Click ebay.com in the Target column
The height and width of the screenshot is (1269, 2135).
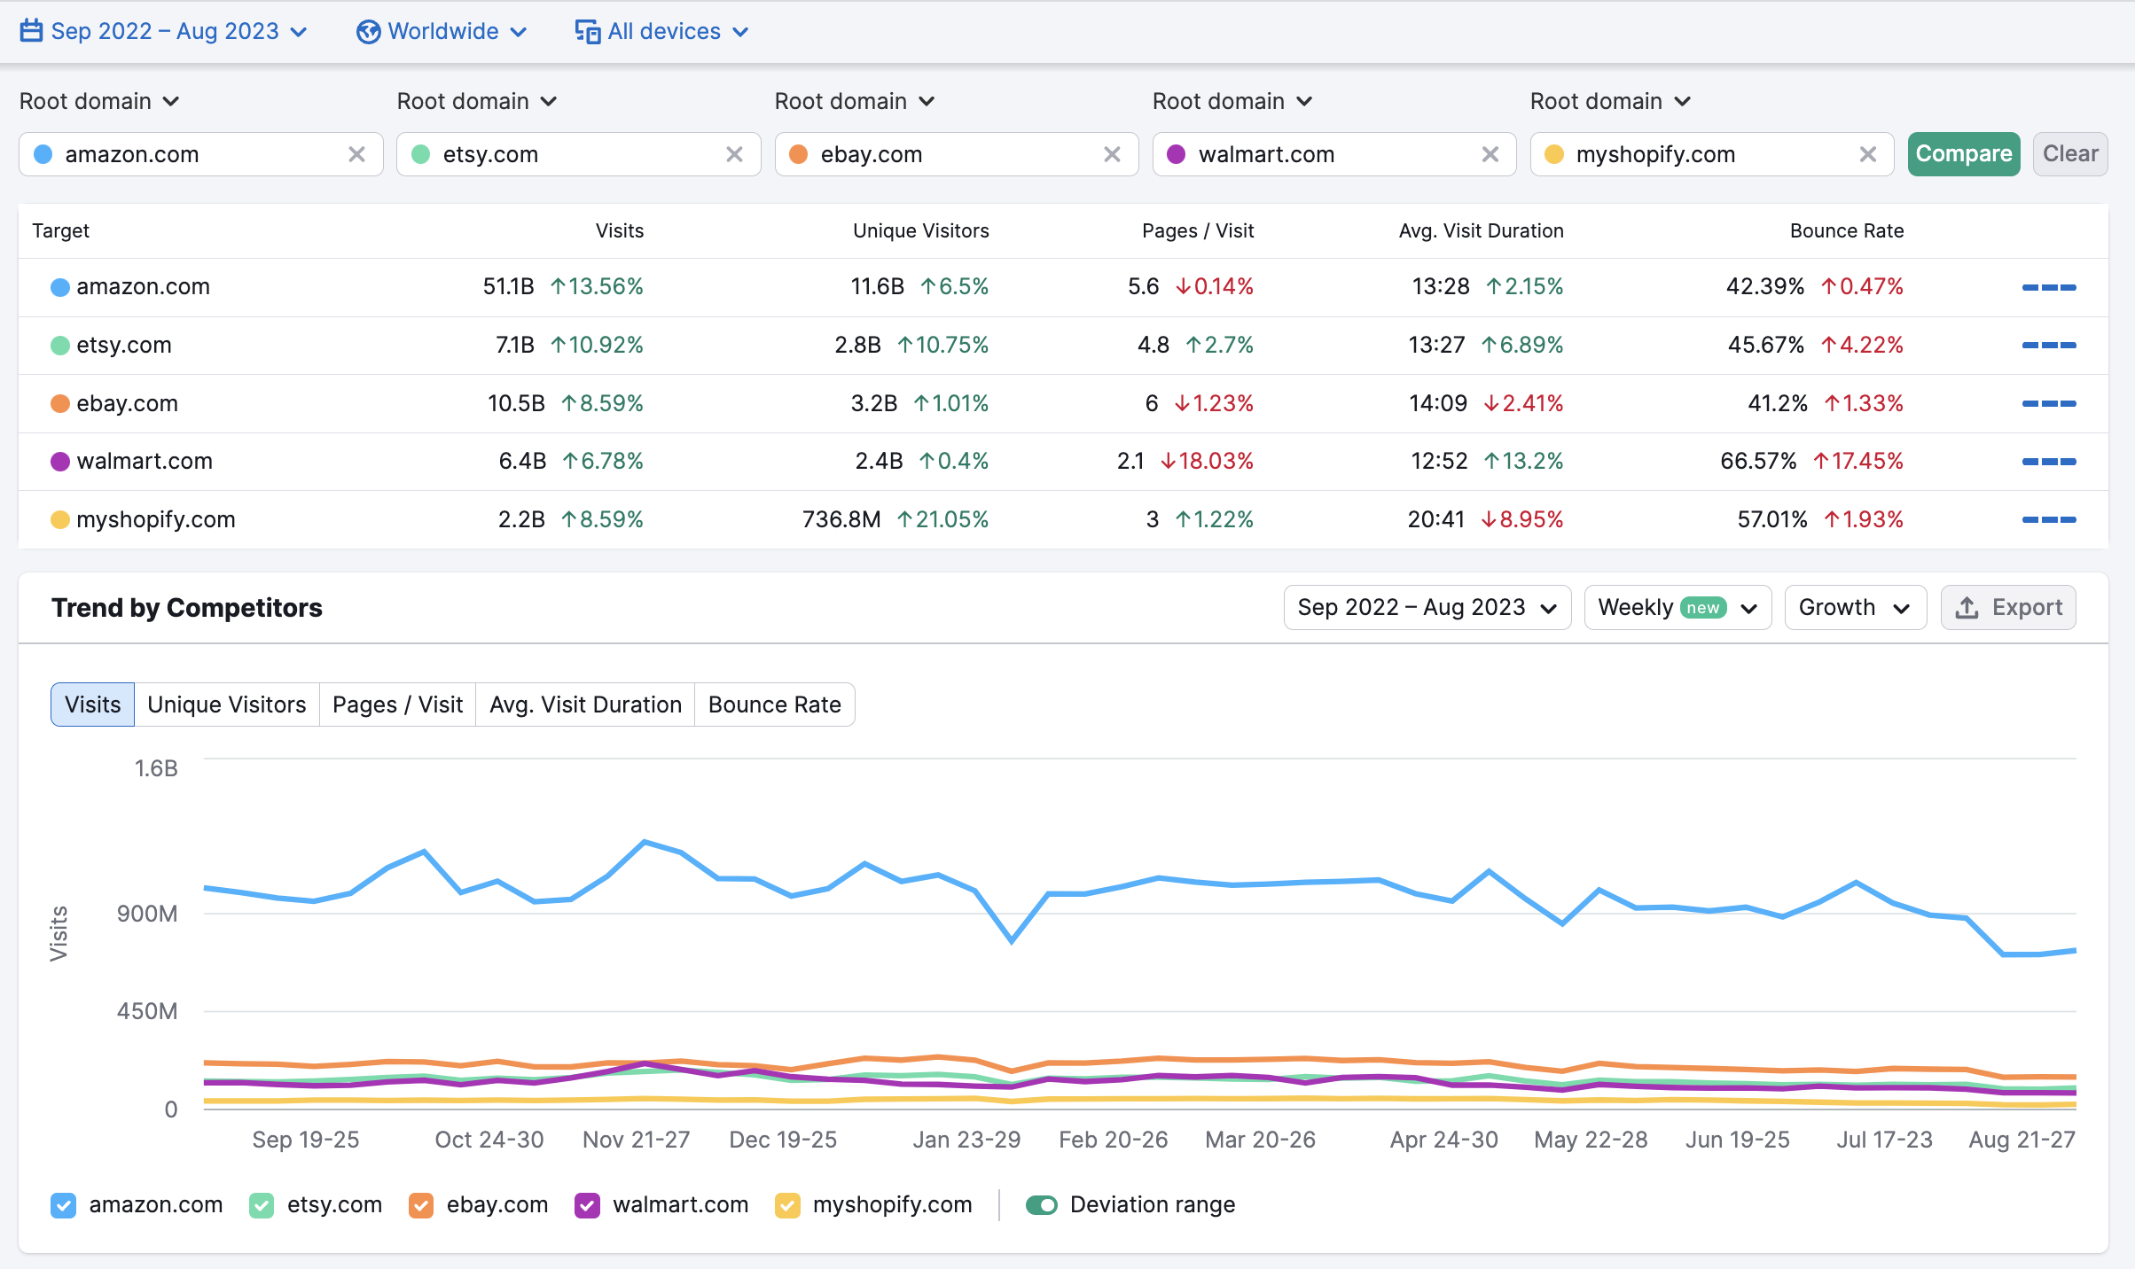click(127, 403)
